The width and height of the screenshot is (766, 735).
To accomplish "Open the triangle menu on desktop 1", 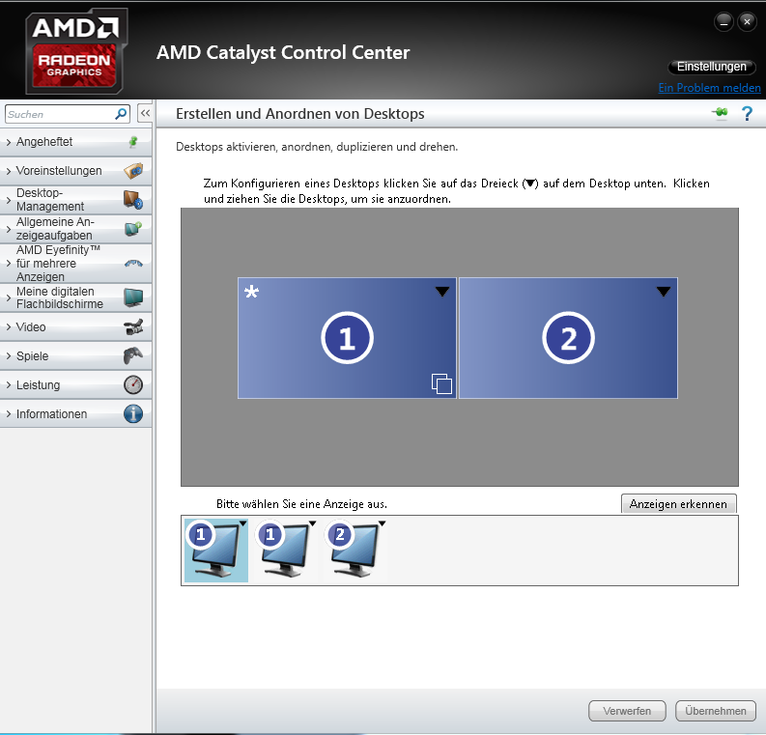I will click(x=442, y=292).
